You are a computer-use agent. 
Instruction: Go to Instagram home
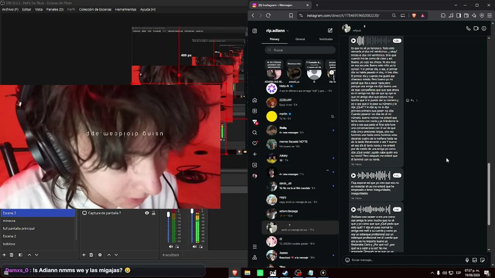(254, 100)
